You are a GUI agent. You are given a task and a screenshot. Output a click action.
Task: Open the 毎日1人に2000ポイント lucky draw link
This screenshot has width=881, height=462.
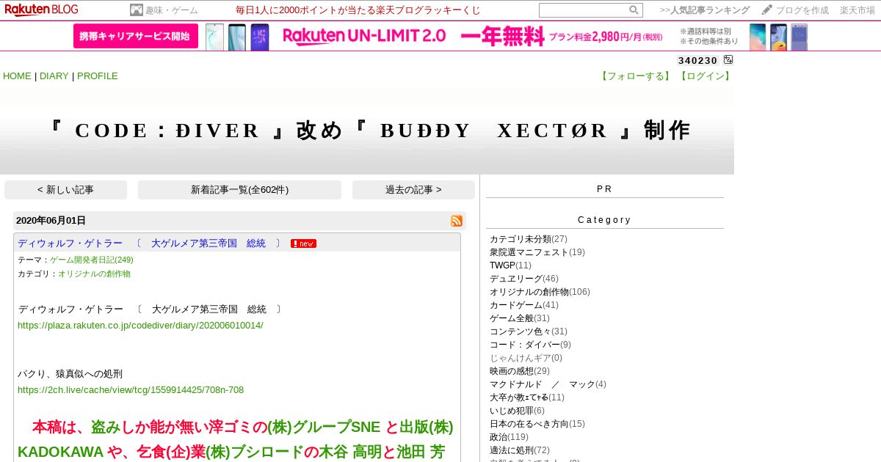pos(358,10)
